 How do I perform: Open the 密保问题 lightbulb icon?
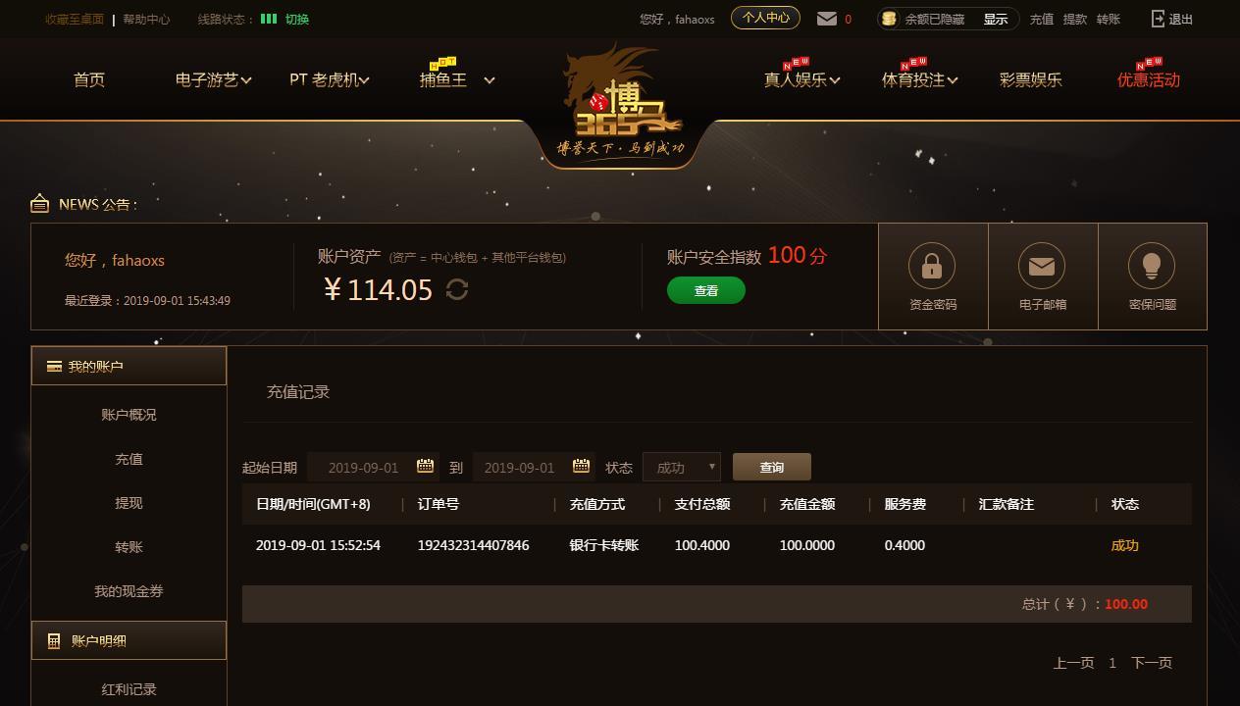coord(1152,266)
